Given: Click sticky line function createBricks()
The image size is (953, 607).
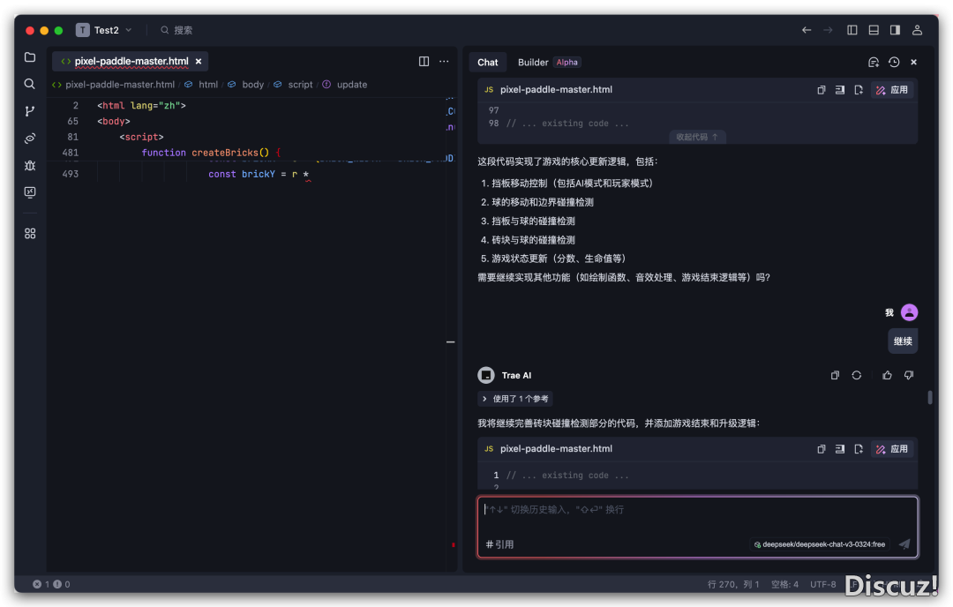Looking at the screenshot, I should click(x=211, y=153).
